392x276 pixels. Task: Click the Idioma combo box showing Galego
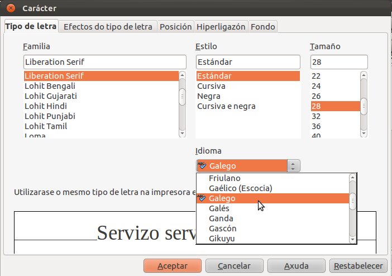click(x=248, y=165)
